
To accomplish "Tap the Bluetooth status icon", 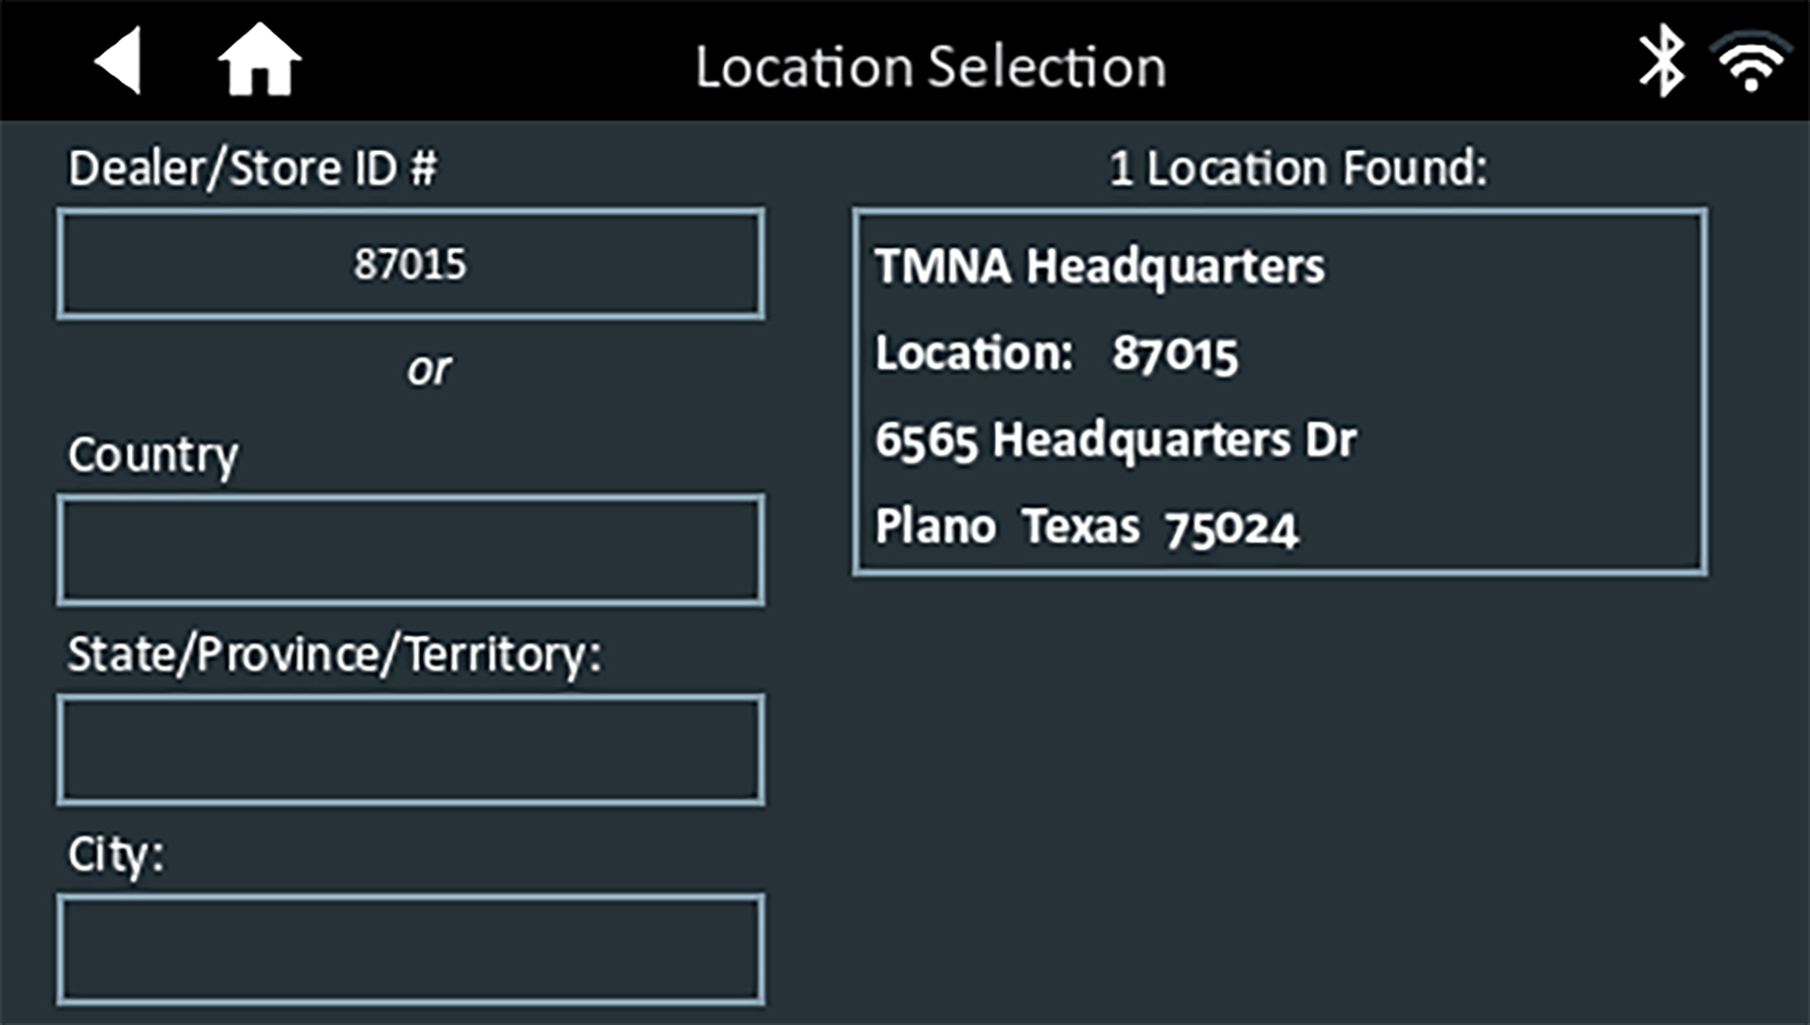I will point(1662,61).
